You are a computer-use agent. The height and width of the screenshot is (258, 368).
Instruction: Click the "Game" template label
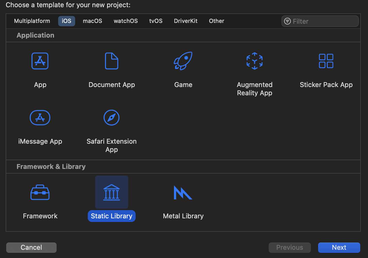click(x=183, y=85)
